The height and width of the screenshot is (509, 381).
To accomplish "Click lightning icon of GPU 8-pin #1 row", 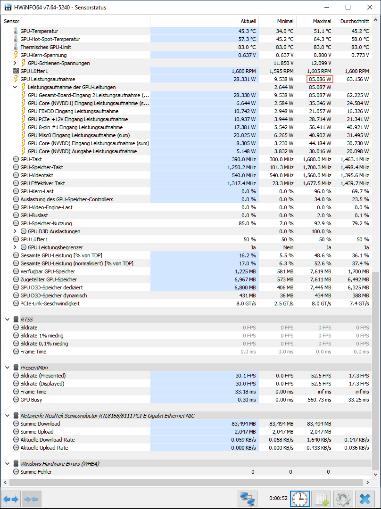I will click(23, 127).
